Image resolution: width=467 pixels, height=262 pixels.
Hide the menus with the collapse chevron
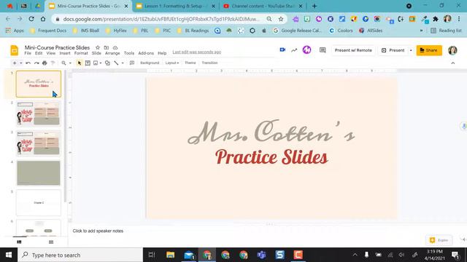point(453,63)
